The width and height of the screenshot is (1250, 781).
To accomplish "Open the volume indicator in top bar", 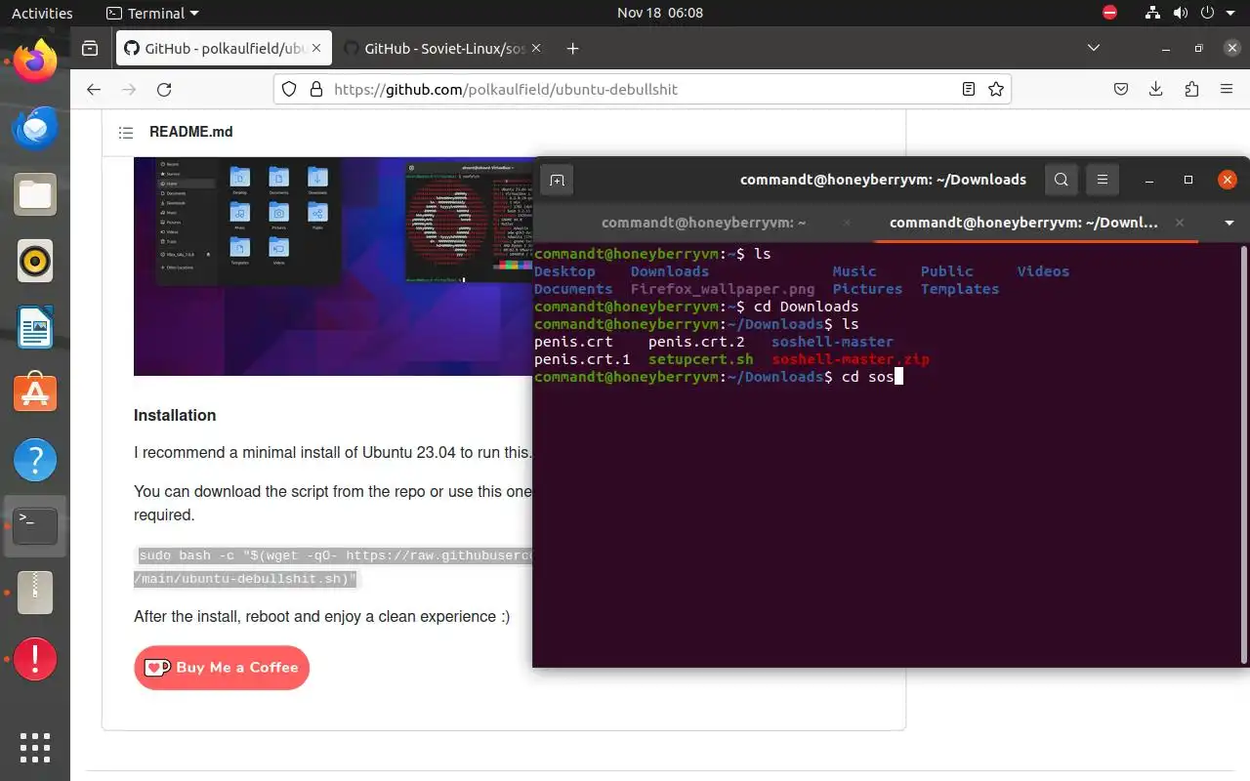I will [1180, 13].
